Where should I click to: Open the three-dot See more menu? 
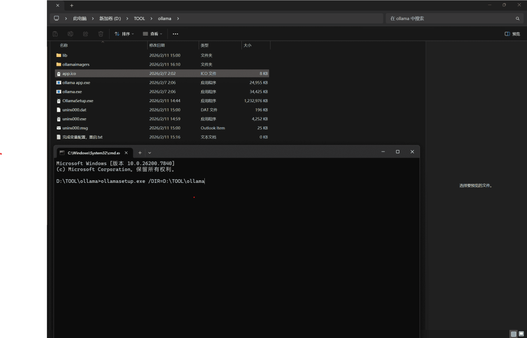pyautogui.click(x=175, y=34)
